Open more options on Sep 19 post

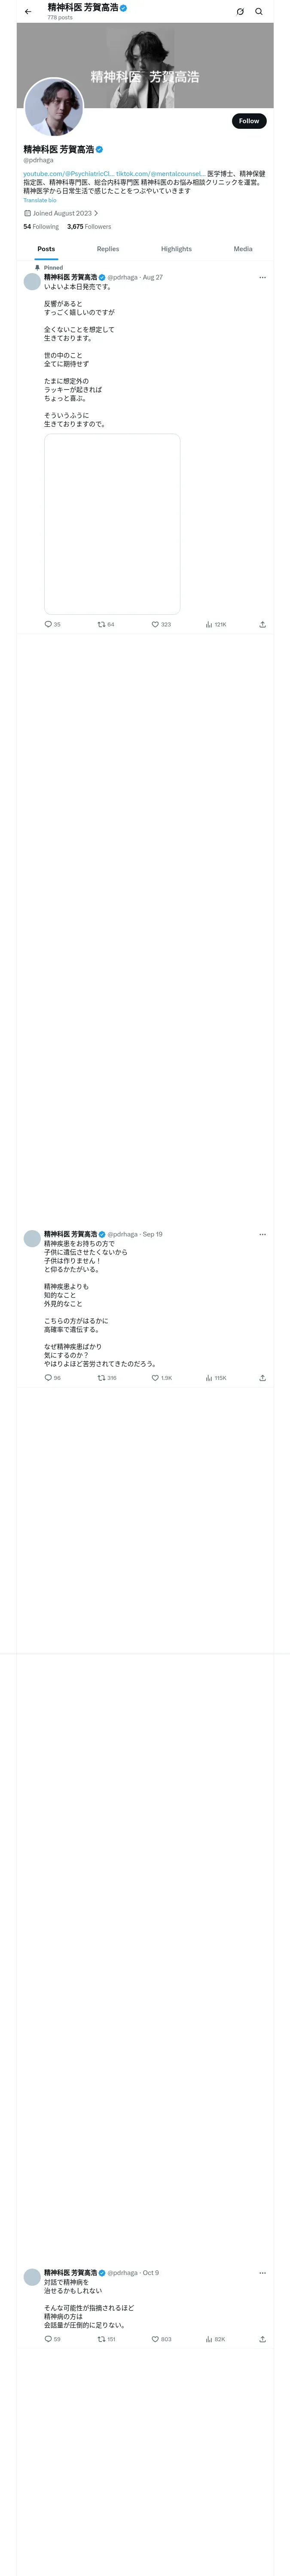263,1234
